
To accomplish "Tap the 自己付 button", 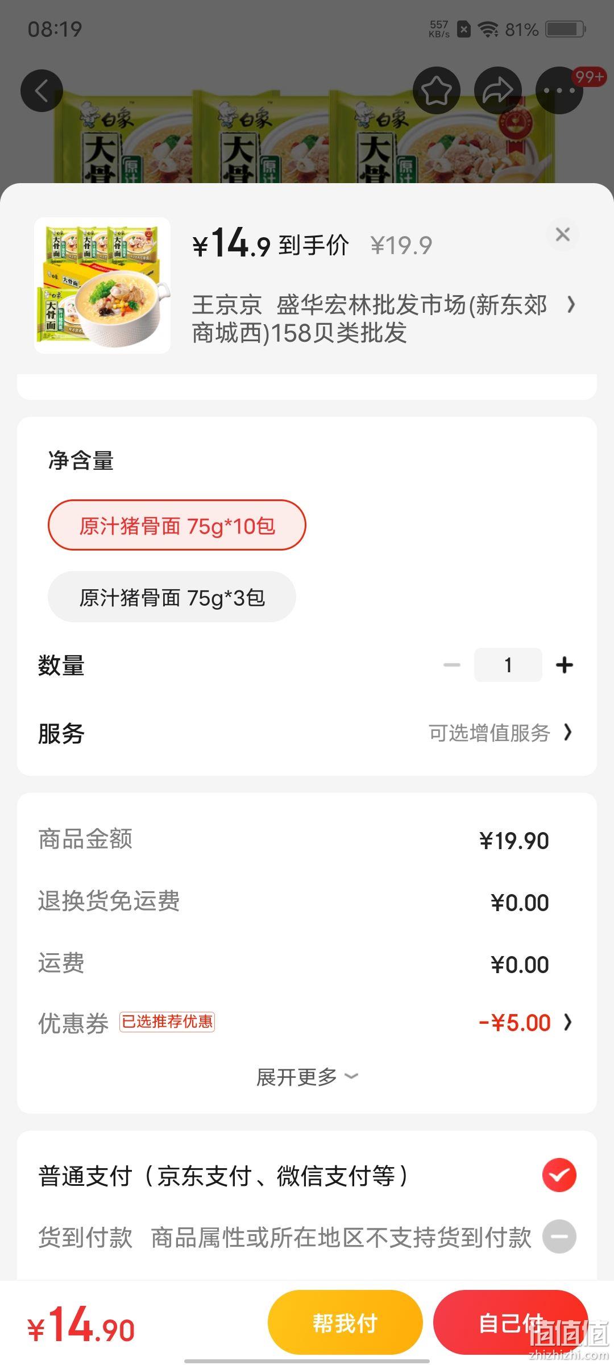I will click(511, 1322).
